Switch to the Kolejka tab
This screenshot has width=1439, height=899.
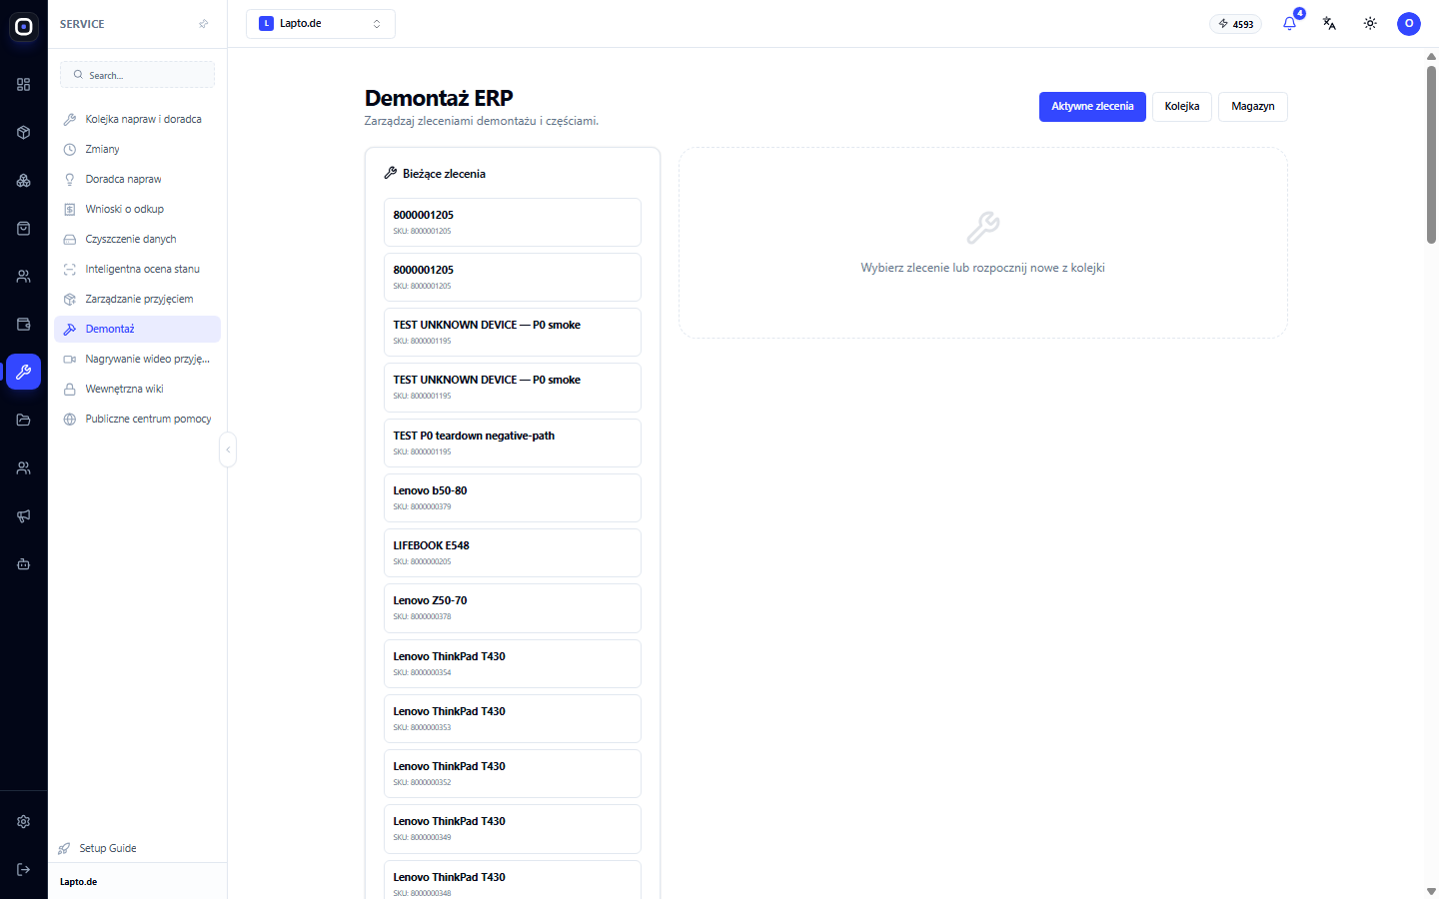pyautogui.click(x=1182, y=107)
